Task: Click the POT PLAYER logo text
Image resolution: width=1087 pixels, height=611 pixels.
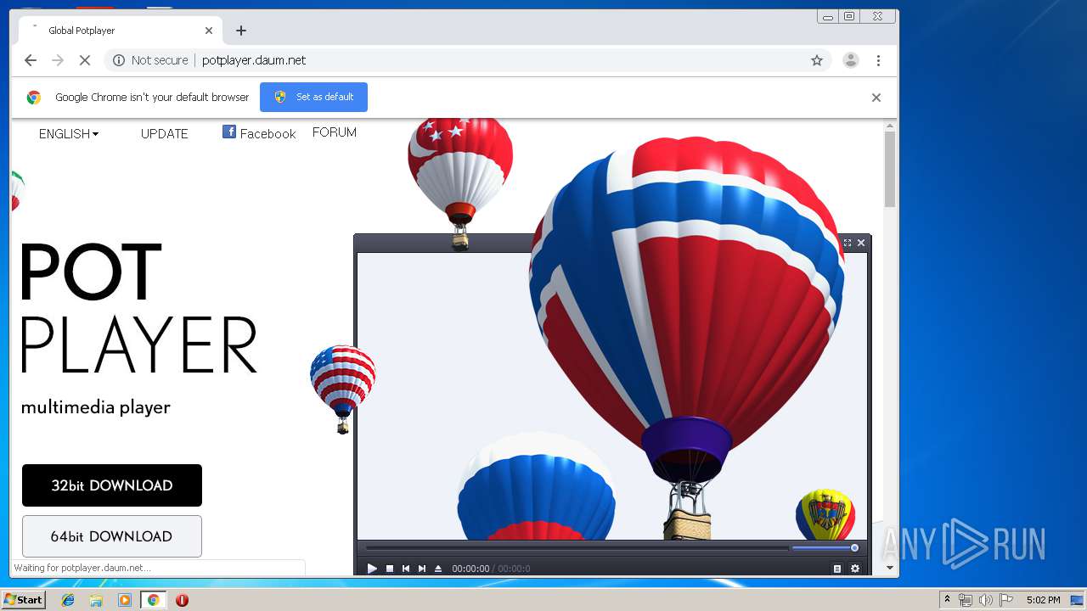Action: (138, 308)
